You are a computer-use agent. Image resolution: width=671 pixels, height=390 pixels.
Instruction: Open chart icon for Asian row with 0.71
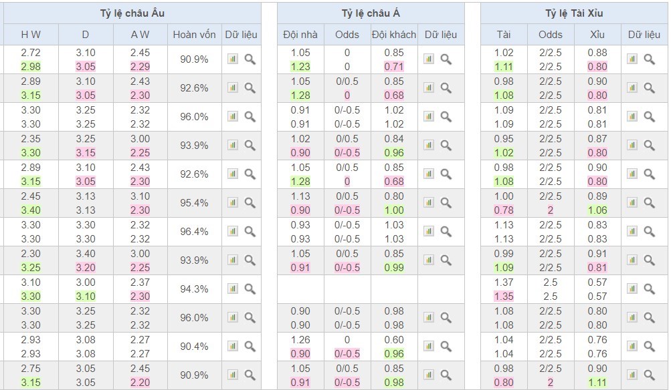pyautogui.click(x=429, y=59)
